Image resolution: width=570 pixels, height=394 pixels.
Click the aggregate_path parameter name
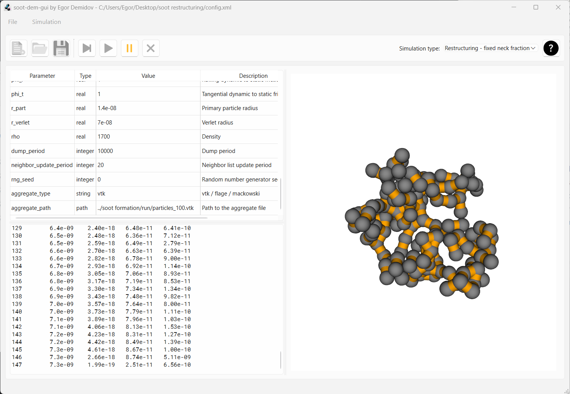pos(31,208)
